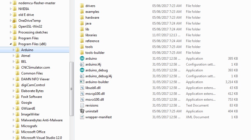Click the 404 KB size of uninstall
This screenshot has width=251, height=140.
point(233,111)
